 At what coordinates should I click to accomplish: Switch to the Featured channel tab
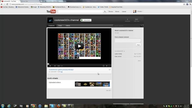click(51, 25)
